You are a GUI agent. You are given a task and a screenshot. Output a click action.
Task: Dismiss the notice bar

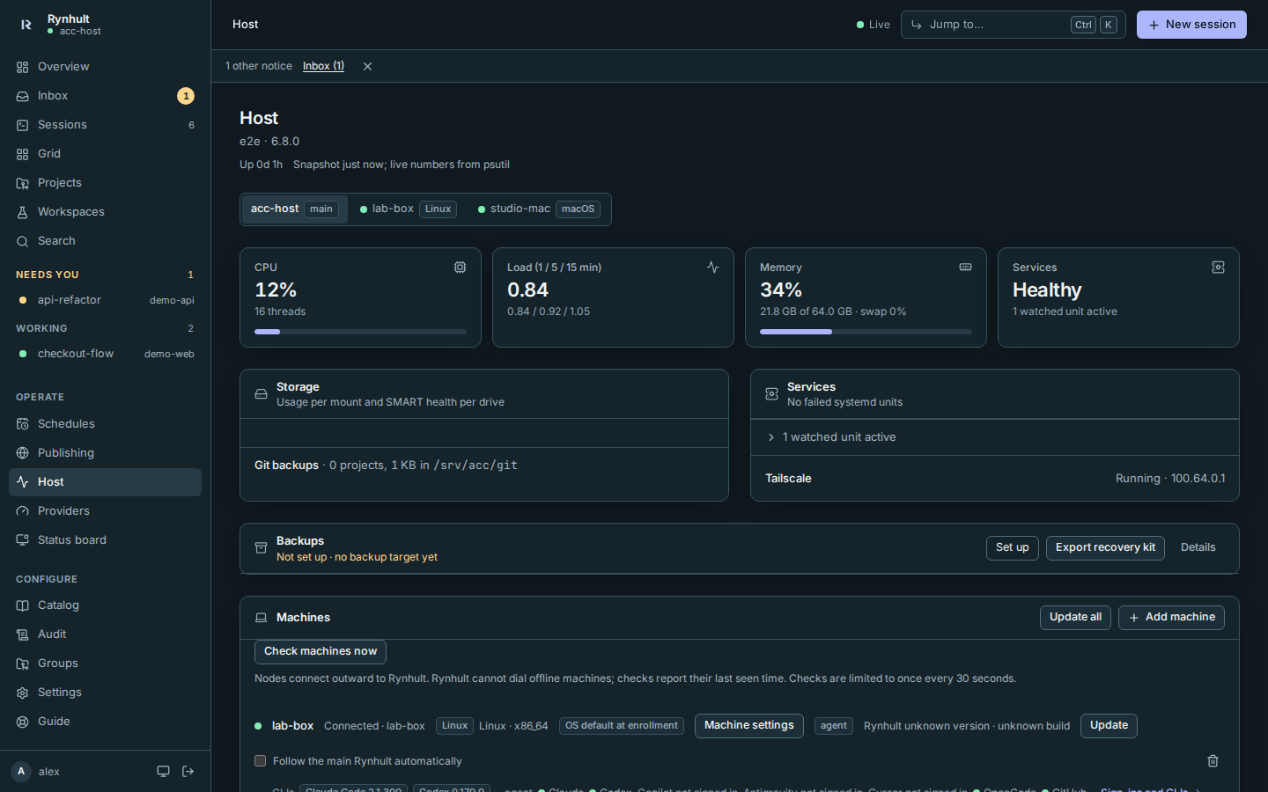coord(367,67)
